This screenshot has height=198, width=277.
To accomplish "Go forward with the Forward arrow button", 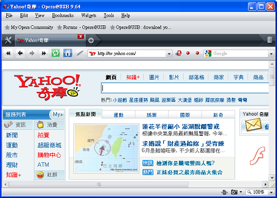I will point(32,53).
